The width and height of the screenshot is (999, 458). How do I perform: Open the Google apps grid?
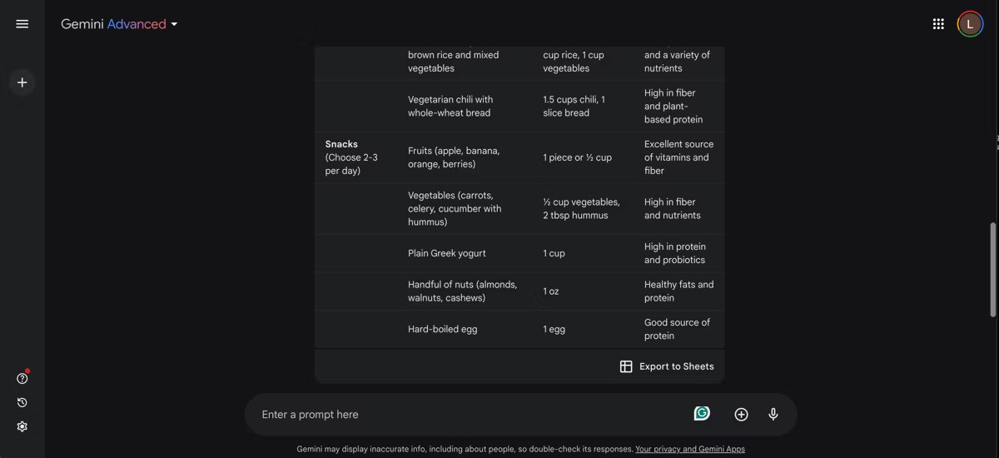pos(938,24)
